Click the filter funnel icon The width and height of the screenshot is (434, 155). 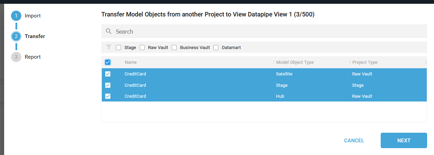pos(109,47)
